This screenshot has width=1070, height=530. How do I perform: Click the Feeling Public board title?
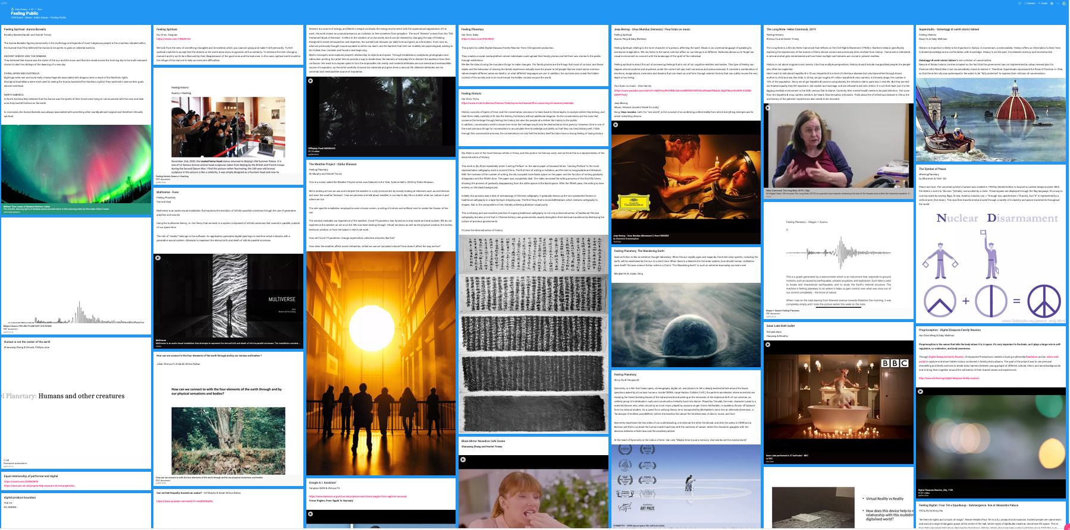24,13
